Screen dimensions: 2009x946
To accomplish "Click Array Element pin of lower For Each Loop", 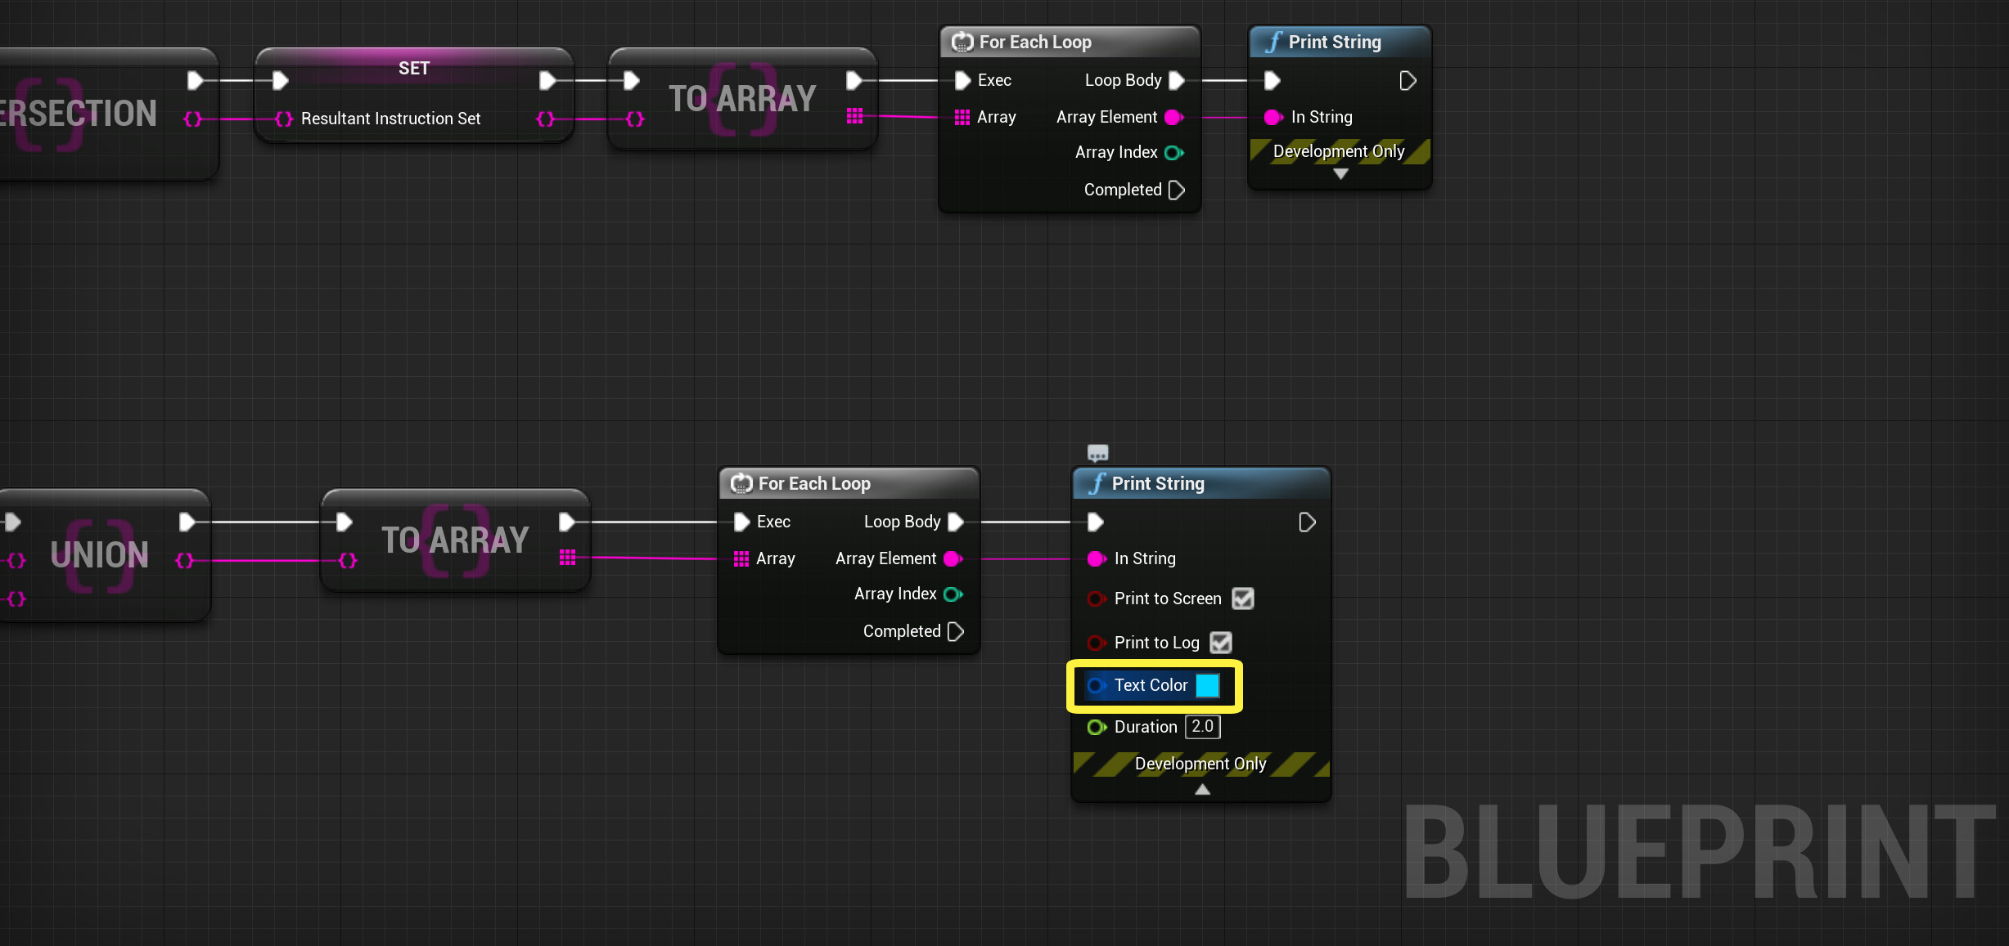I will point(953,559).
